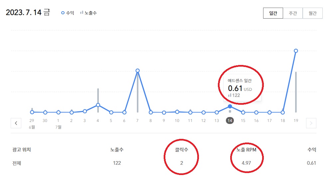Select the data point for day 10

[177, 112]
